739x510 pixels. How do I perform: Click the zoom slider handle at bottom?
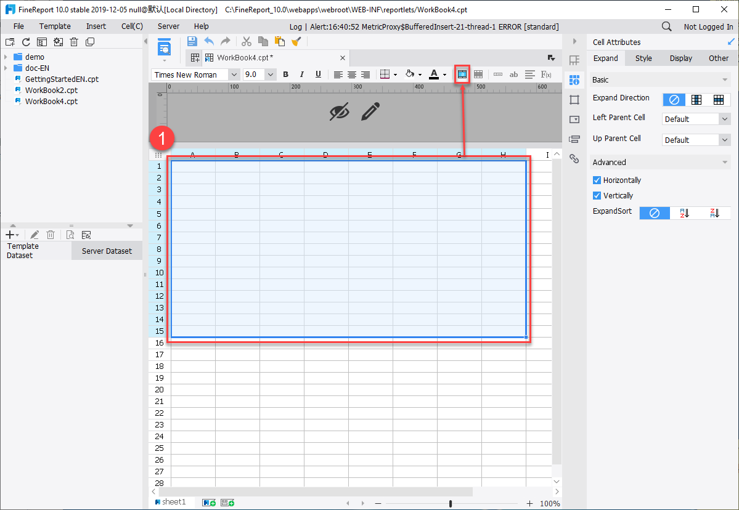click(451, 503)
